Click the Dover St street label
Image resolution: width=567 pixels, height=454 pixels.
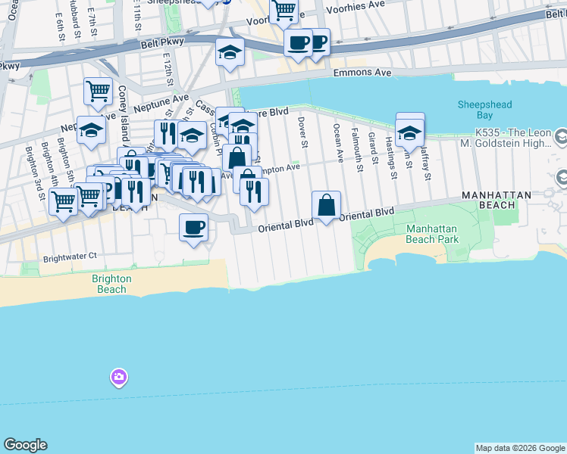(302, 132)
